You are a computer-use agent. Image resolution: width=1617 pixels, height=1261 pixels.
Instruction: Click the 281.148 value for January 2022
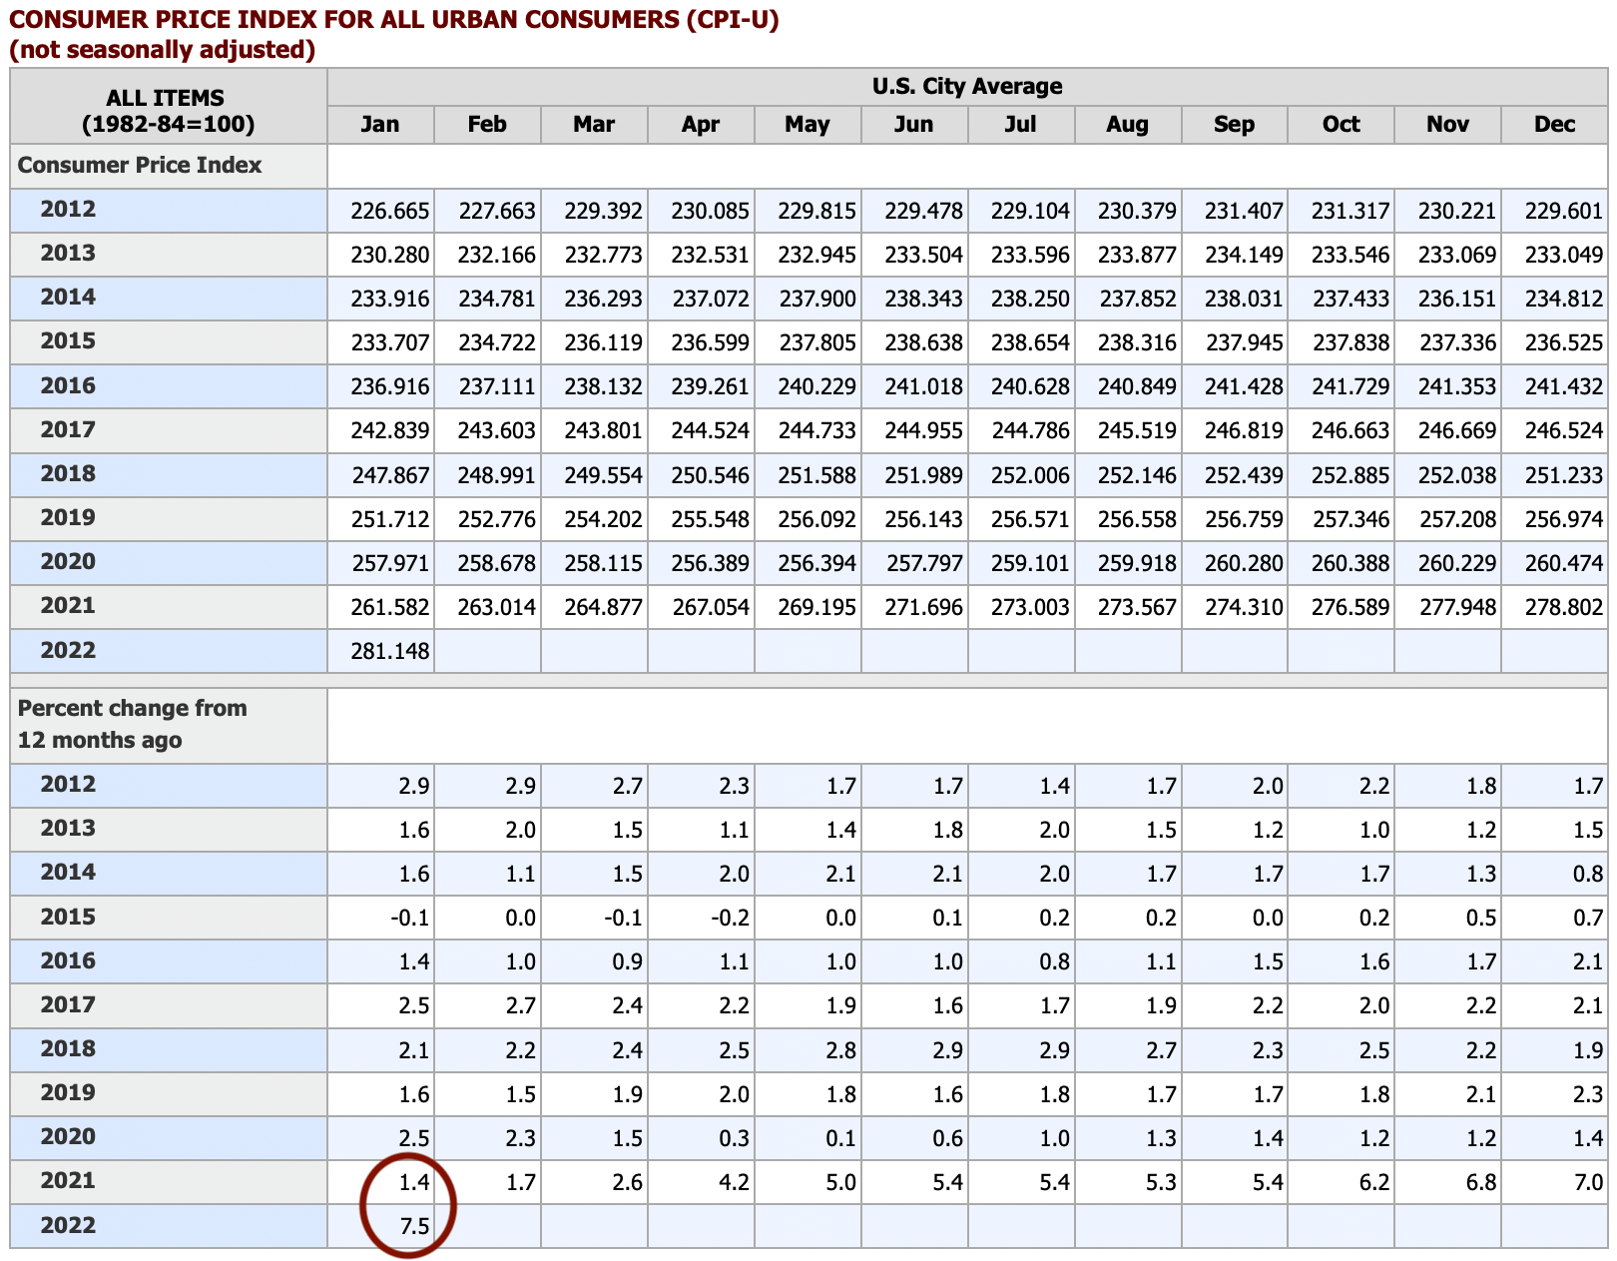point(390,652)
